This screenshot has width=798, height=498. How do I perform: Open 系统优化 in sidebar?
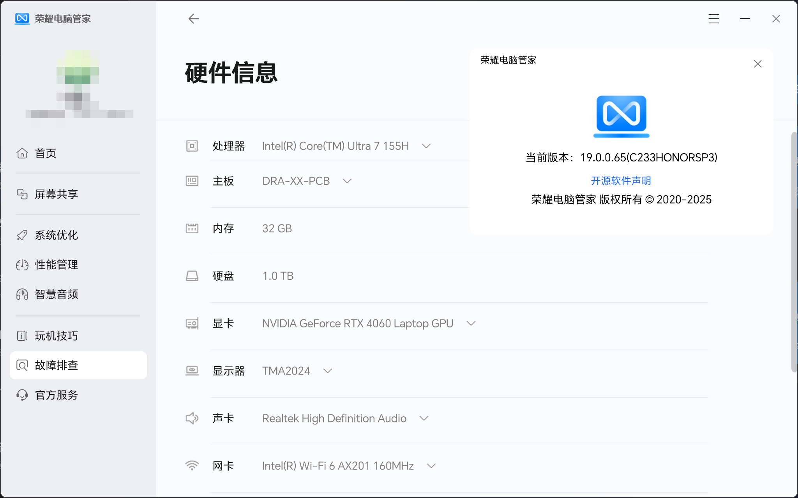[56, 235]
